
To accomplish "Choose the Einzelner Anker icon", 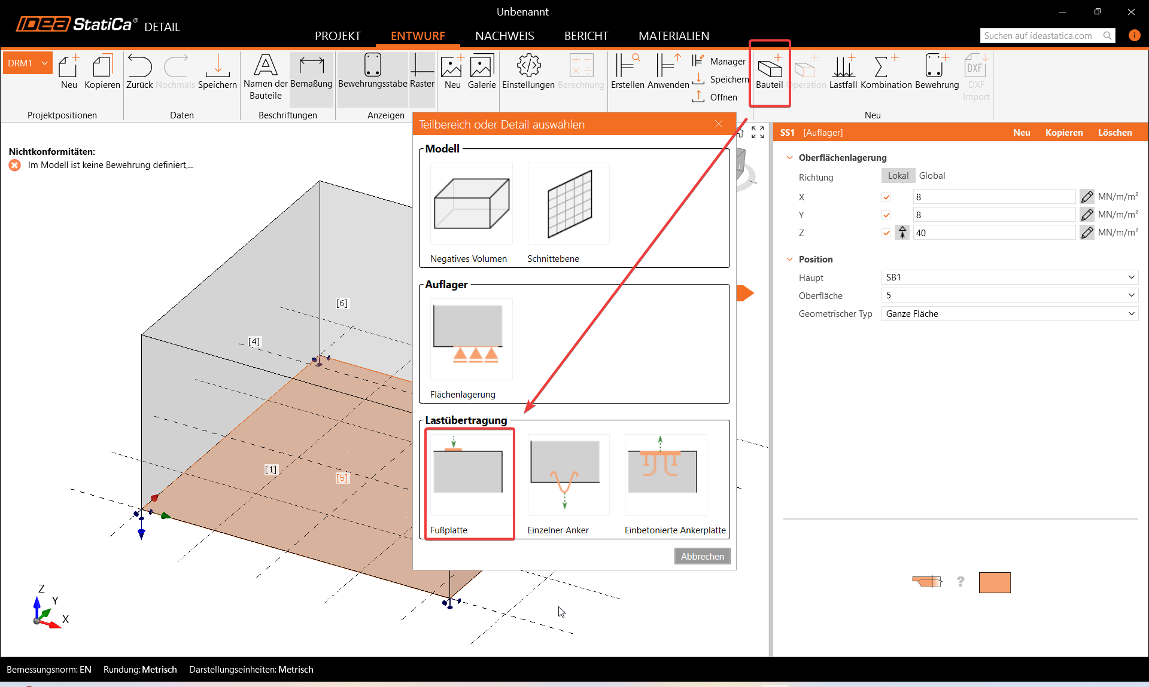I will click(568, 475).
